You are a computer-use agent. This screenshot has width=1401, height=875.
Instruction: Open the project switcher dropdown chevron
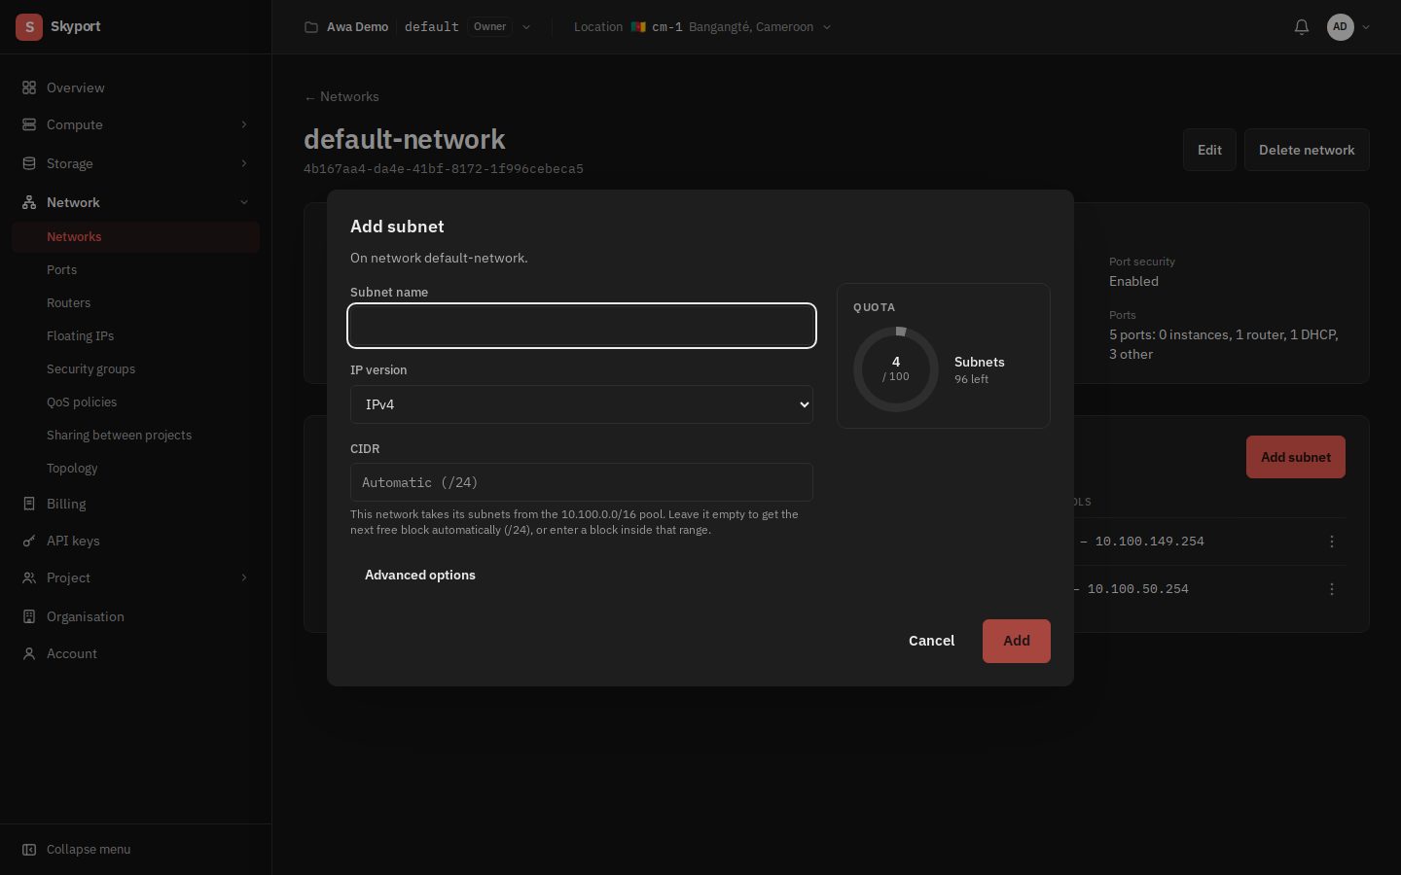coord(526,27)
